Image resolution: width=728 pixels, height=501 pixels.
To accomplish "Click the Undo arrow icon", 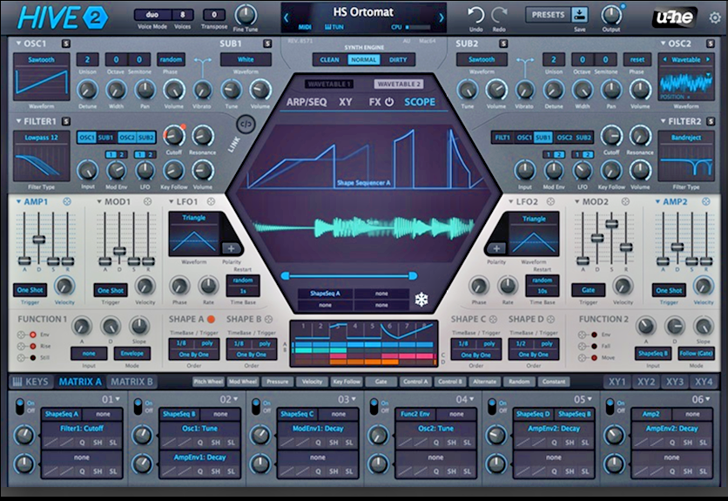I will 475,14.
